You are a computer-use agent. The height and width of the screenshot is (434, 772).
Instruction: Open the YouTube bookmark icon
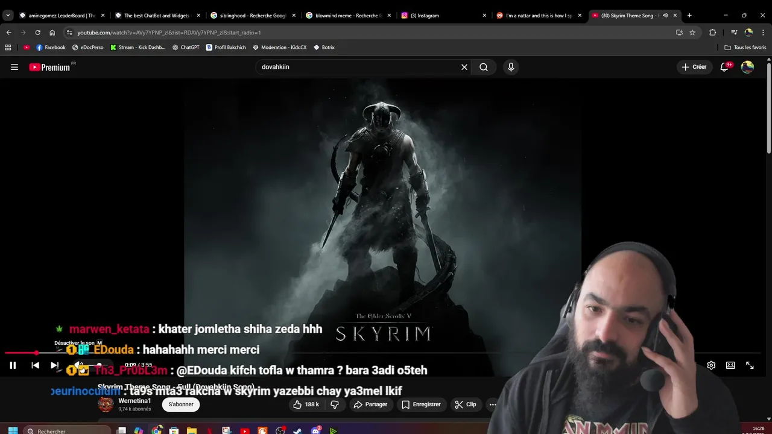coord(27,47)
